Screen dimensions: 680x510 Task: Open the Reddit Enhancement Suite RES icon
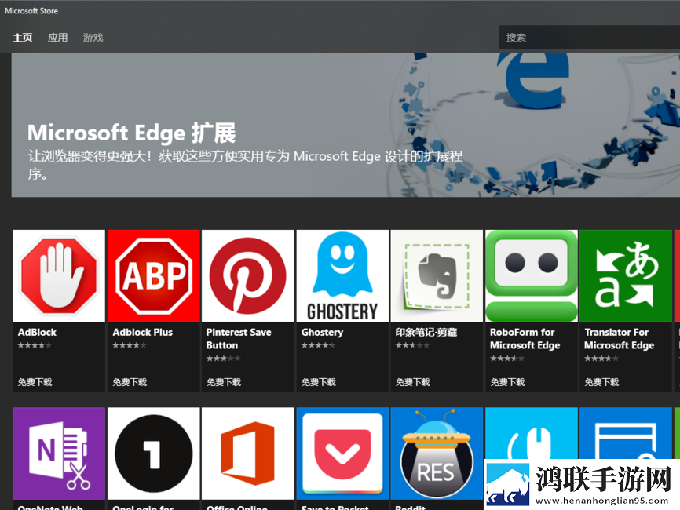[437, 454]
